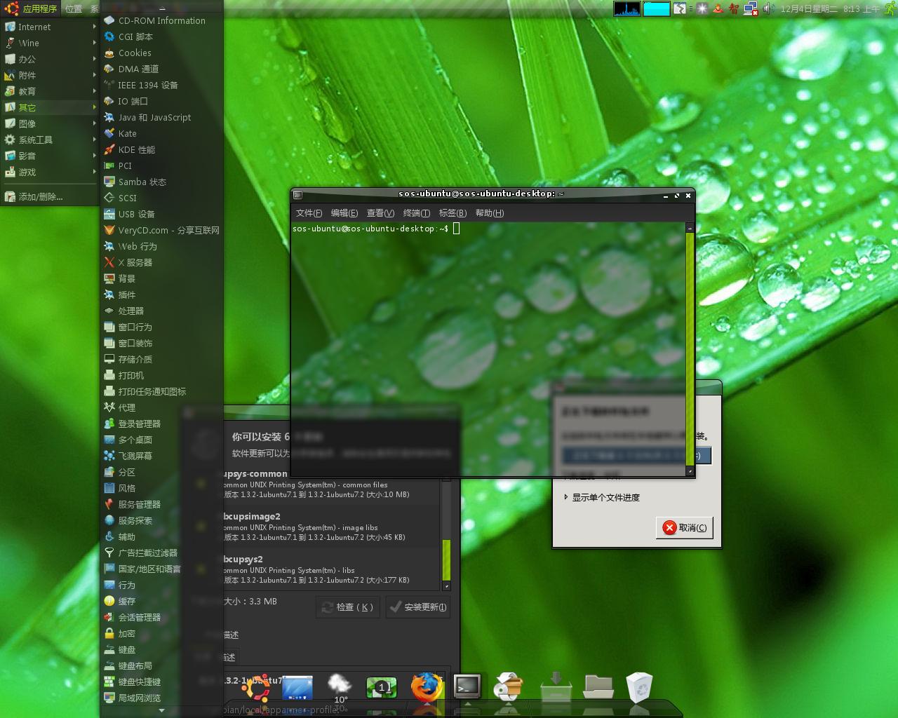This screenshot has height=718, width=898.
Task: Open the 国家/地区和语言 entry
Action: pos(161,569)
